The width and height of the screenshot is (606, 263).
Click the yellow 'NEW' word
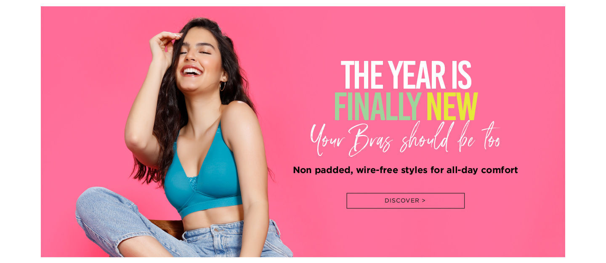point(452,106)
